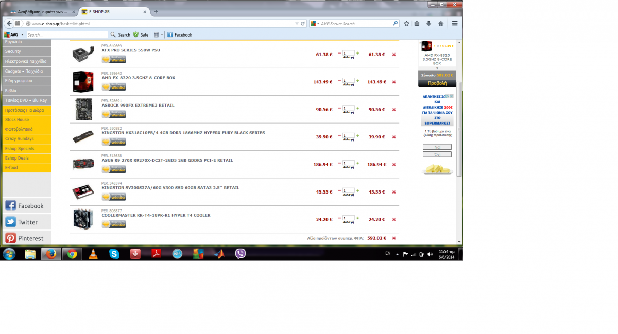618x334 pixels.
Task: View Kingston SSD thumbnail
Action: coord(83,192)
